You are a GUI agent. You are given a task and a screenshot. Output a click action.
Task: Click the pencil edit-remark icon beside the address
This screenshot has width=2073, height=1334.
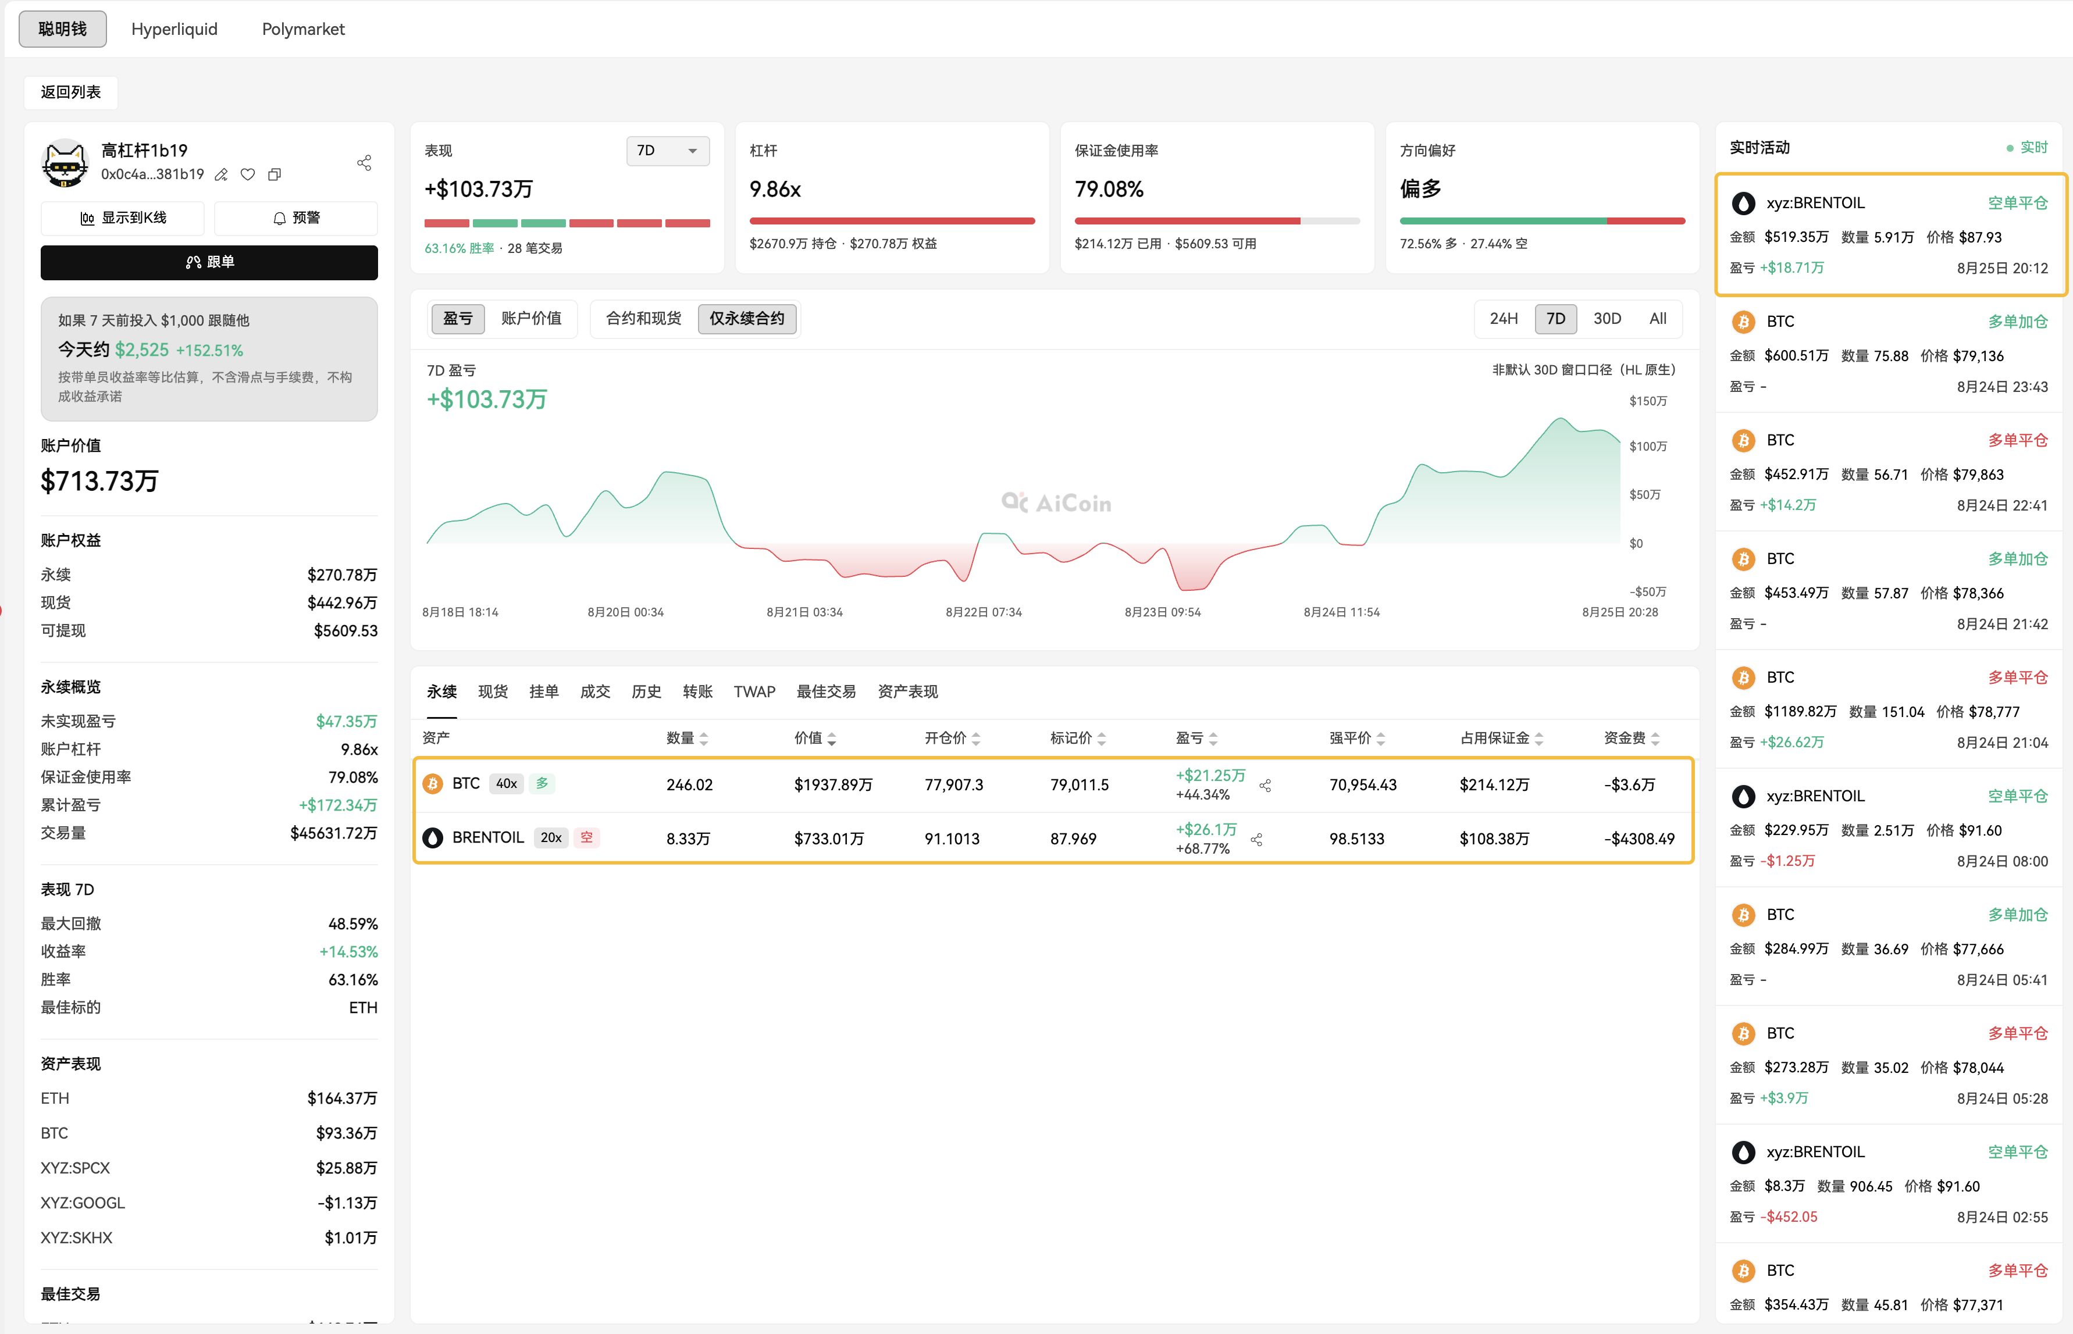coord(222,175)
